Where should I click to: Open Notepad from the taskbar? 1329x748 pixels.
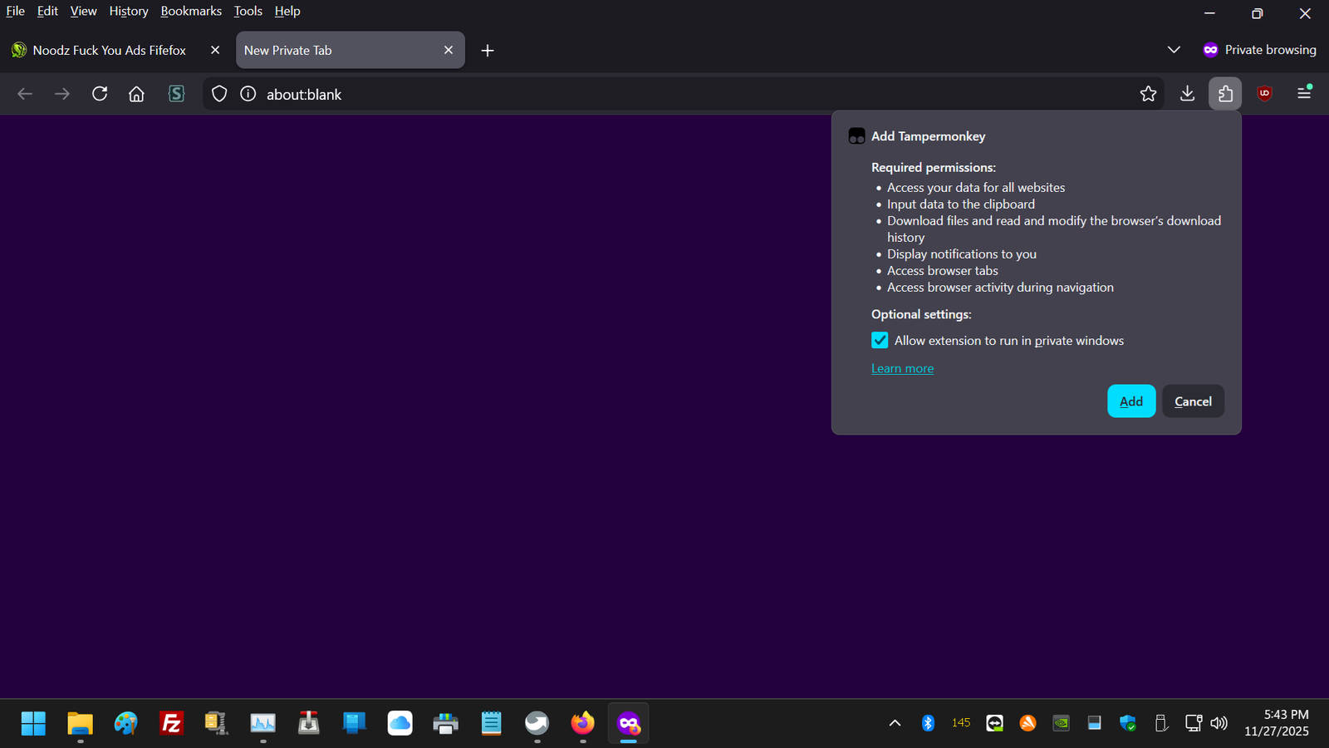pyautogui.click(x=491, y=724)
